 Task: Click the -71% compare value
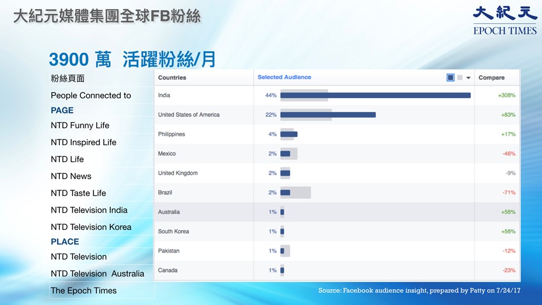509,192
